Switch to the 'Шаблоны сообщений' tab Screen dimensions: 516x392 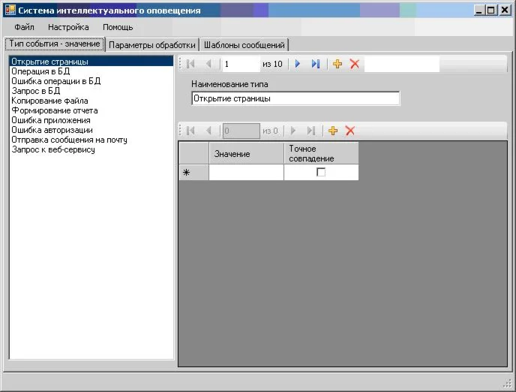[244, 45]
